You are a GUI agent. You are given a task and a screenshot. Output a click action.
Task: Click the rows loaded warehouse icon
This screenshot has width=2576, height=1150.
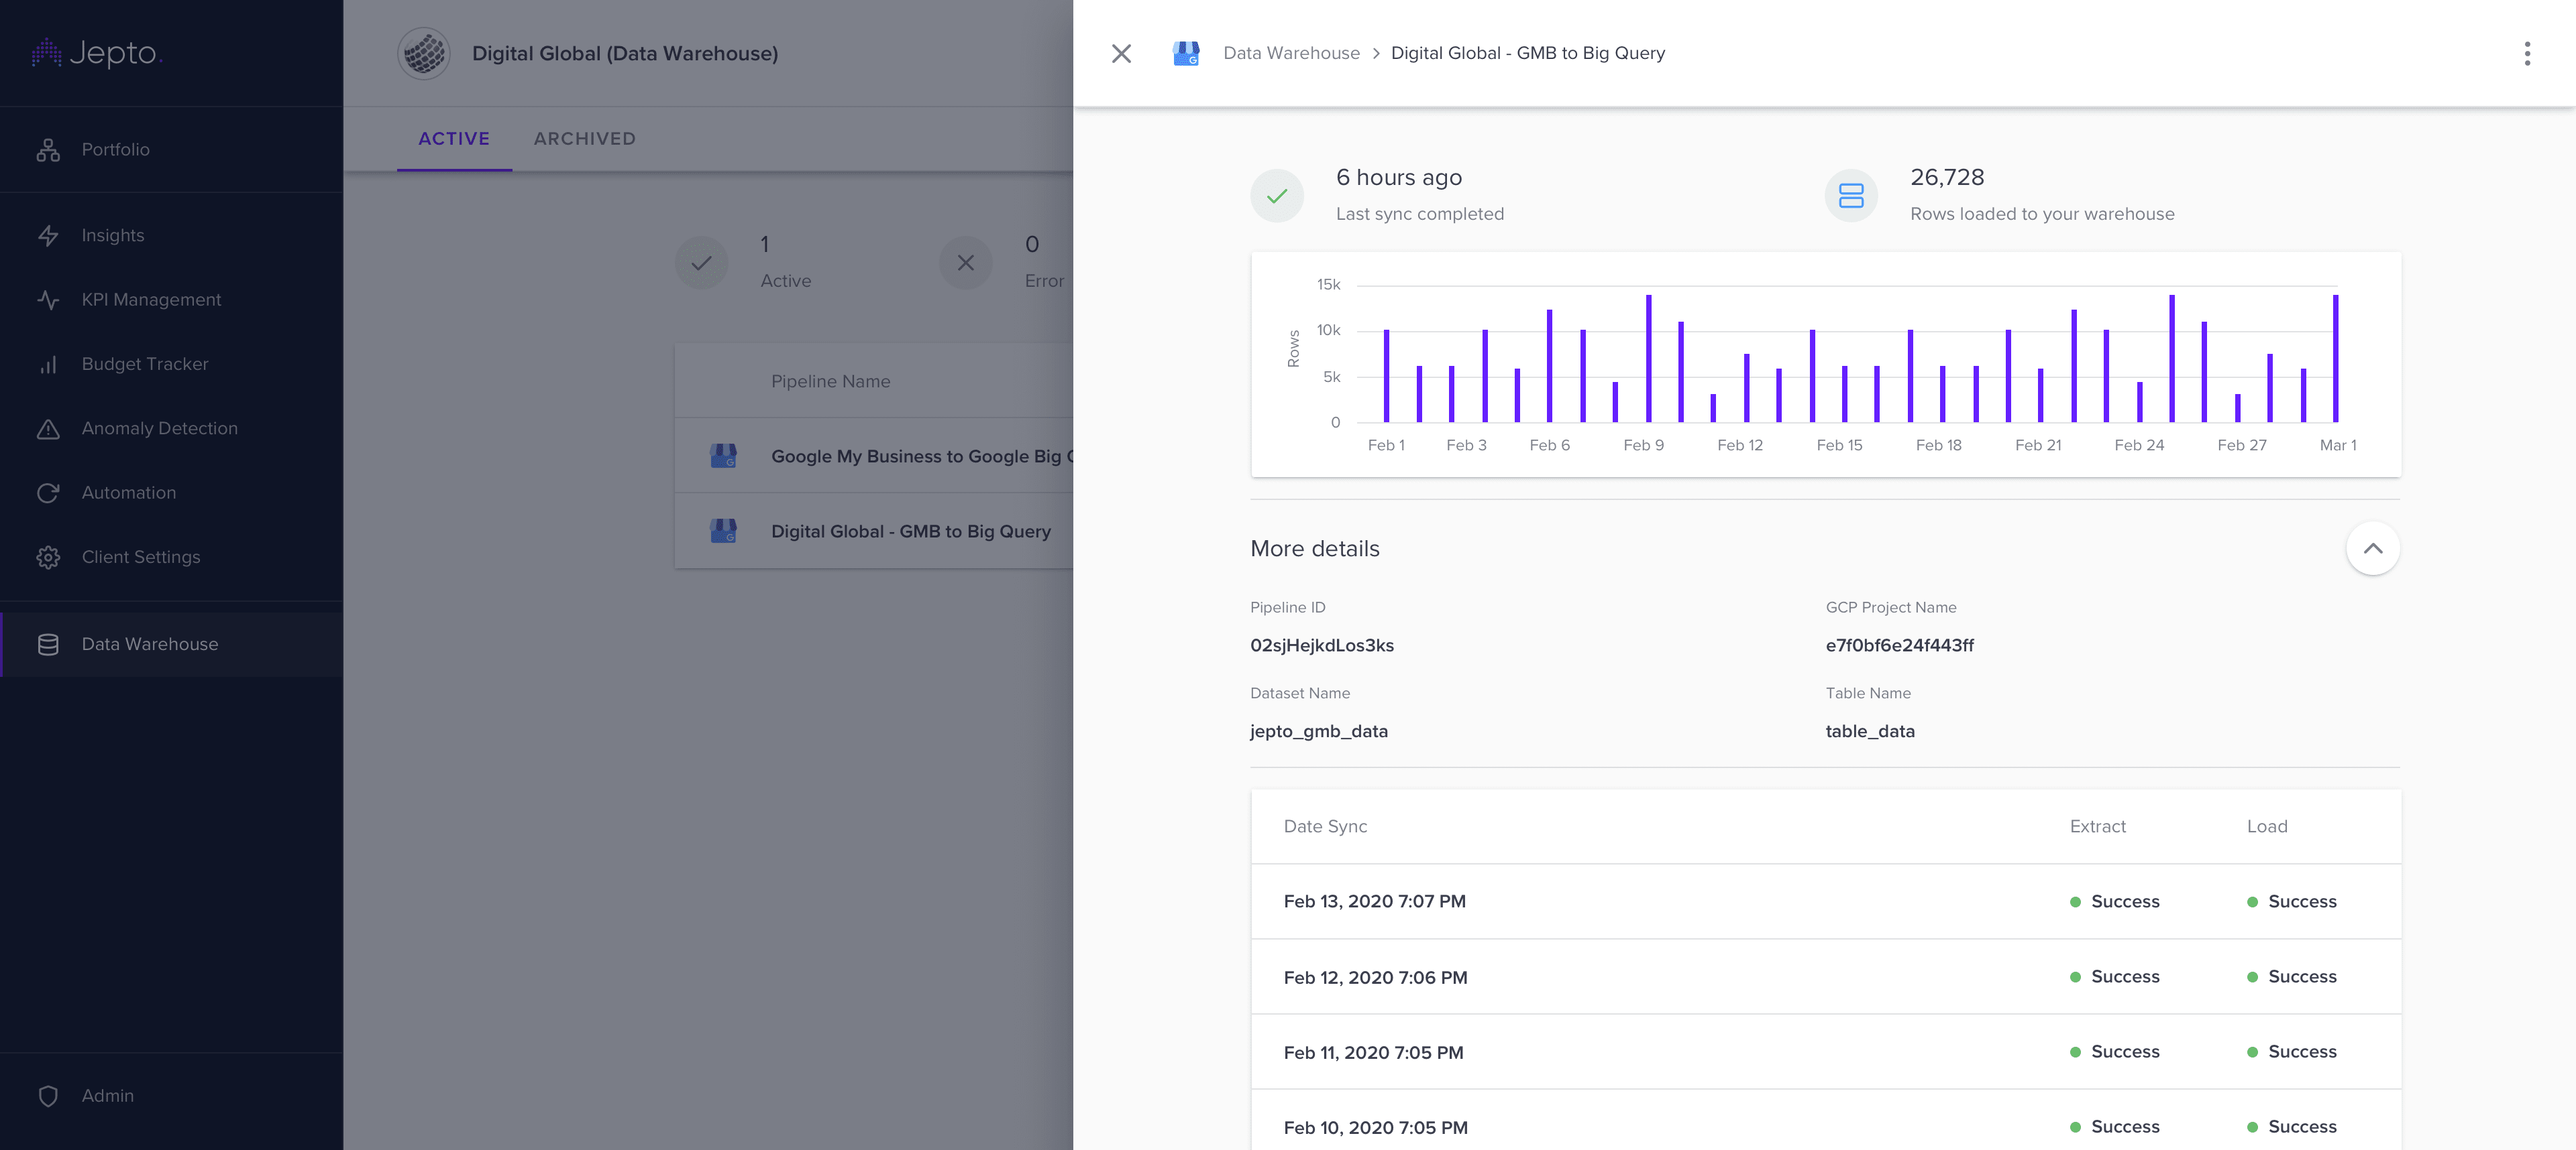click(x=1851, y=196)
